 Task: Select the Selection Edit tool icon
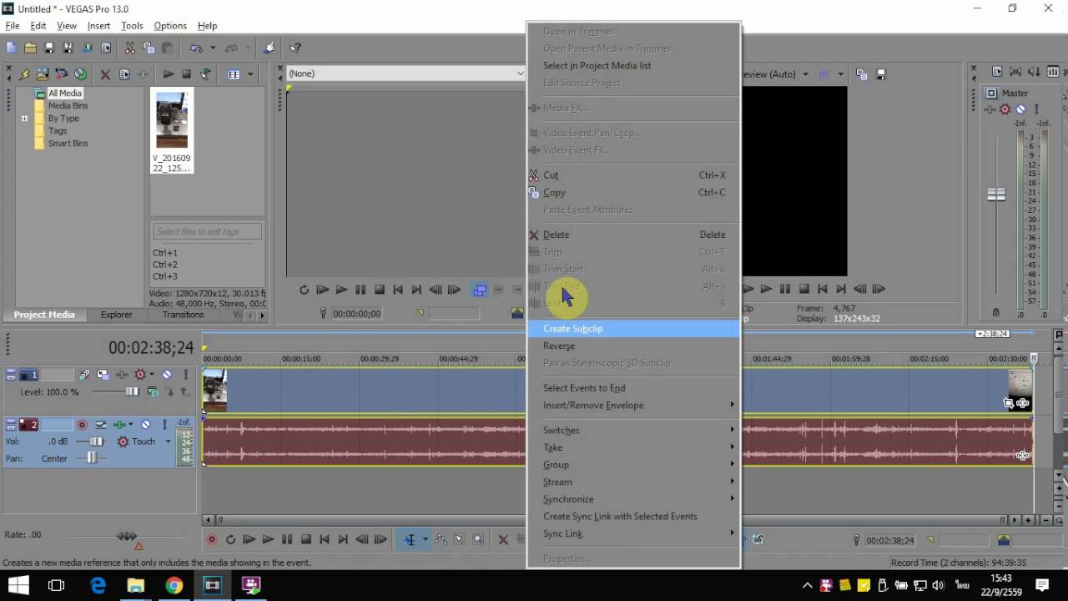coord(460,540)
